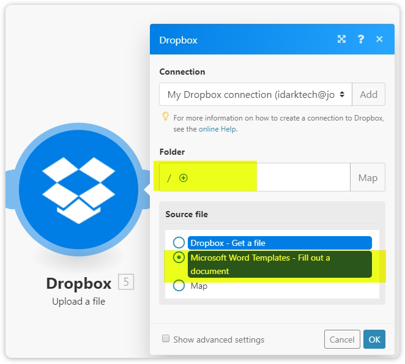Click the large Dropbox module icon

pos(78,190)
